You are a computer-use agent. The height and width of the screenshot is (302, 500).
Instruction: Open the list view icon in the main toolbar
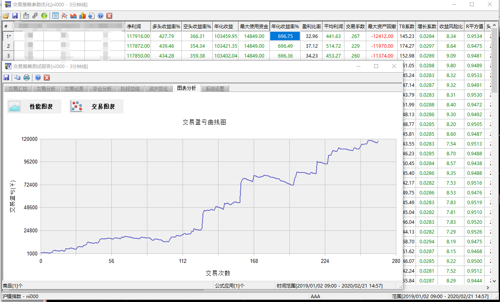pyautogui.click(x=56, y=16)
